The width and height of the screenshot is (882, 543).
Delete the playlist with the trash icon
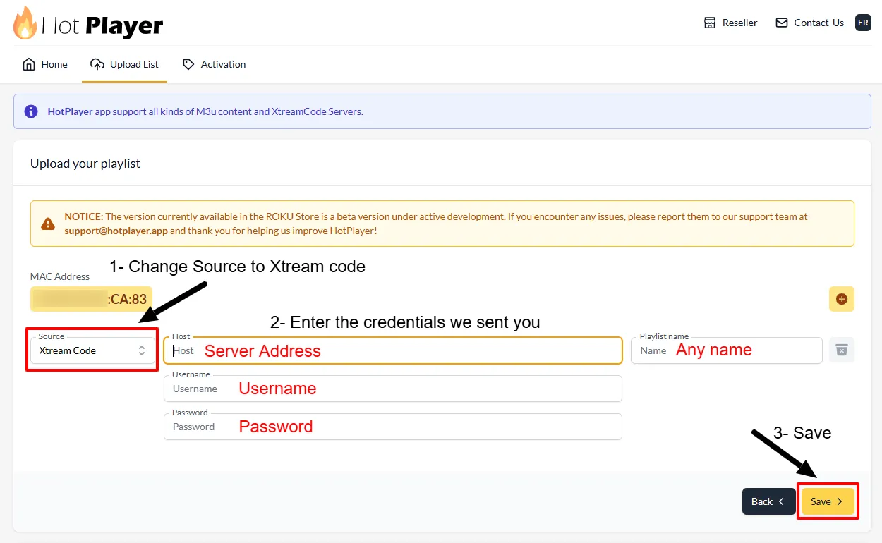click(841, 350)
